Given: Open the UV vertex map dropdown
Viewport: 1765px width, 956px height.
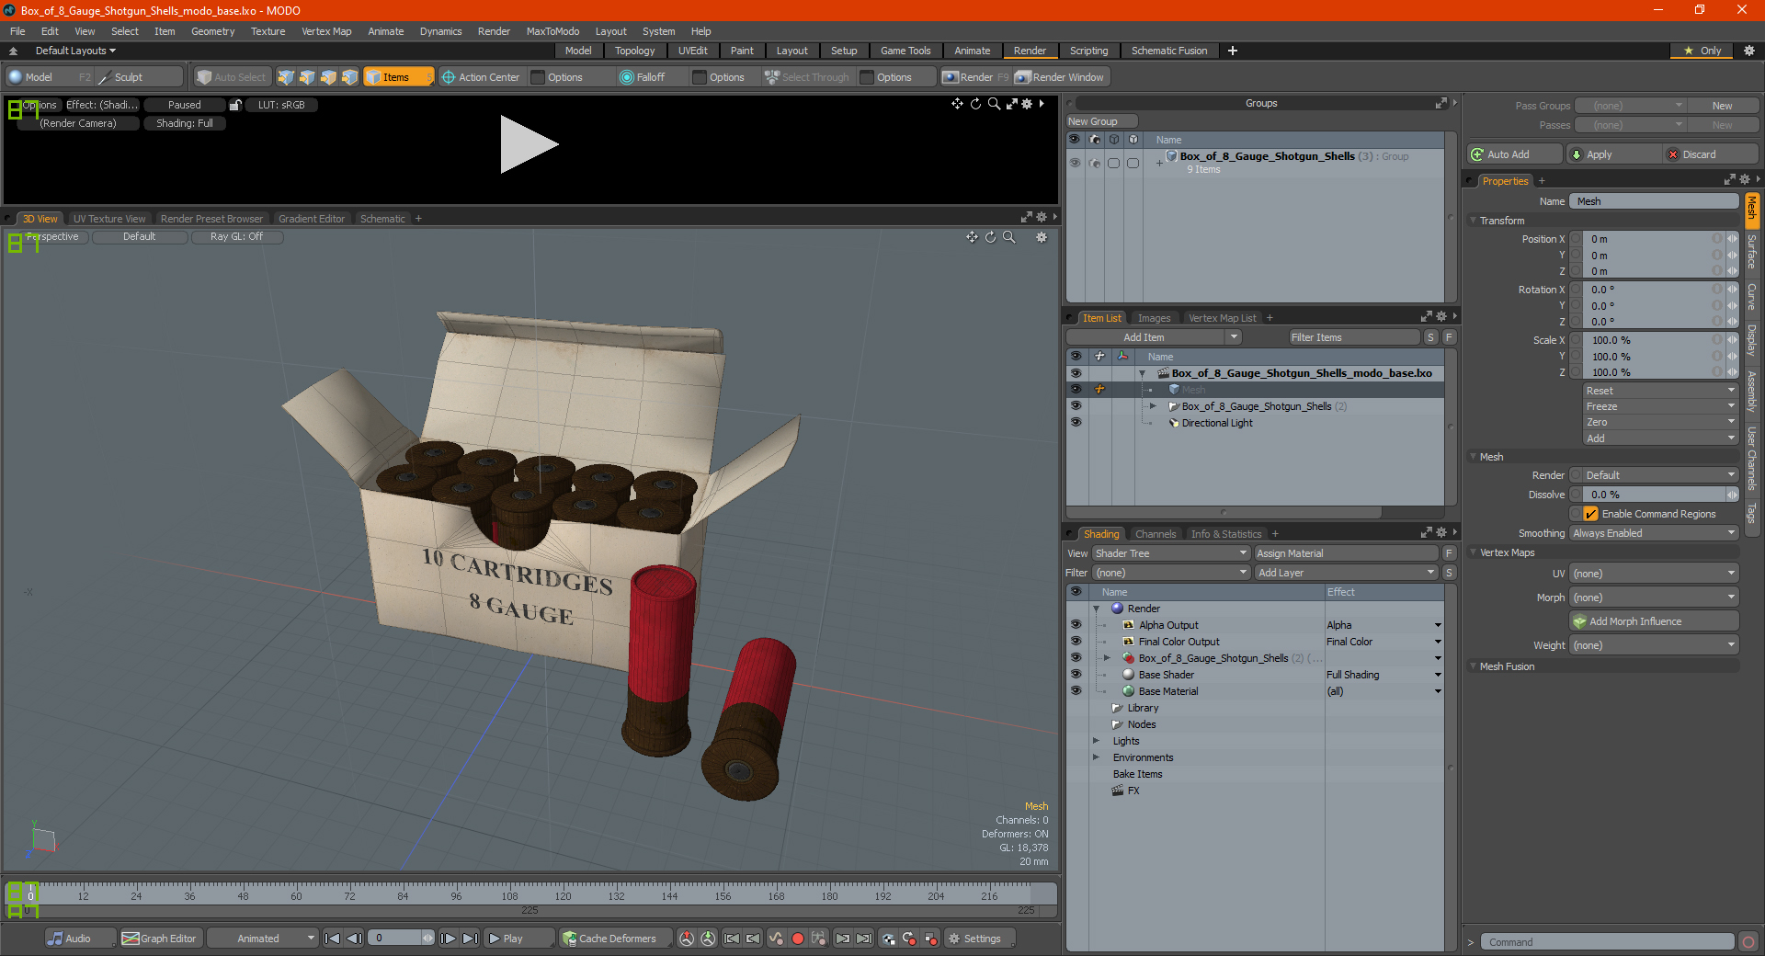Looking at the screenshot, I should [x=1654, y=574].
